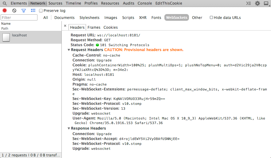Open the Frames tab
271x158 pixels.
coord(94,28)
